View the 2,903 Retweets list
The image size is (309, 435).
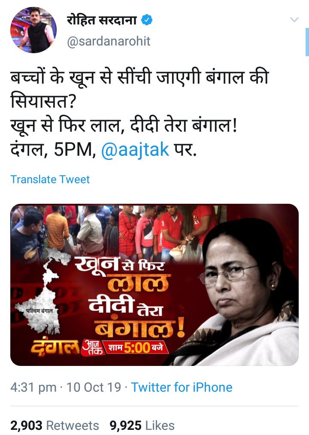(x=55, y=425)
